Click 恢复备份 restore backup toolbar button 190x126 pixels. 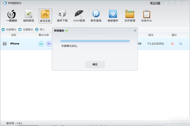(x=9, y=30)
